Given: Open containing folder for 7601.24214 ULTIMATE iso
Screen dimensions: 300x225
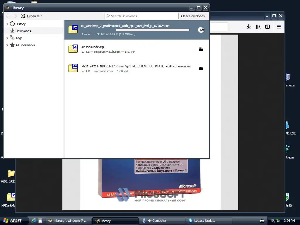Looking at the screenshot, I should [201, 69].
